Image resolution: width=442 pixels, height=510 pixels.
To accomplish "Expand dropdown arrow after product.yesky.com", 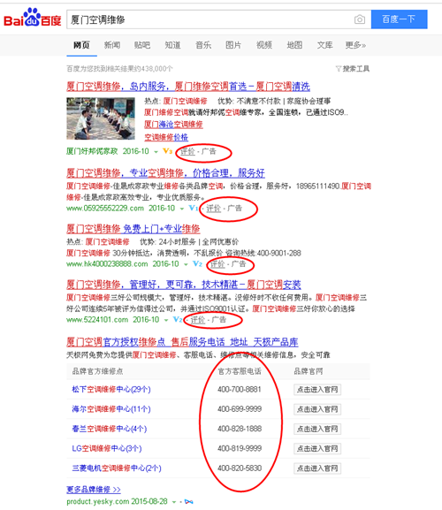I will pos(174,502).
